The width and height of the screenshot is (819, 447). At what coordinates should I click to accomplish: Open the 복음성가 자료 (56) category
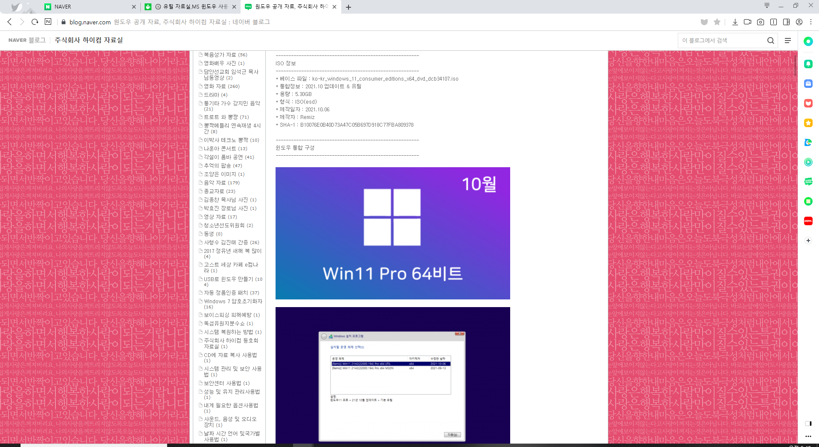click(225, 55)
